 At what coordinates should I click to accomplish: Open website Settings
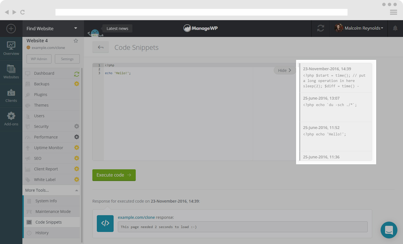click(x=67, y=59)
